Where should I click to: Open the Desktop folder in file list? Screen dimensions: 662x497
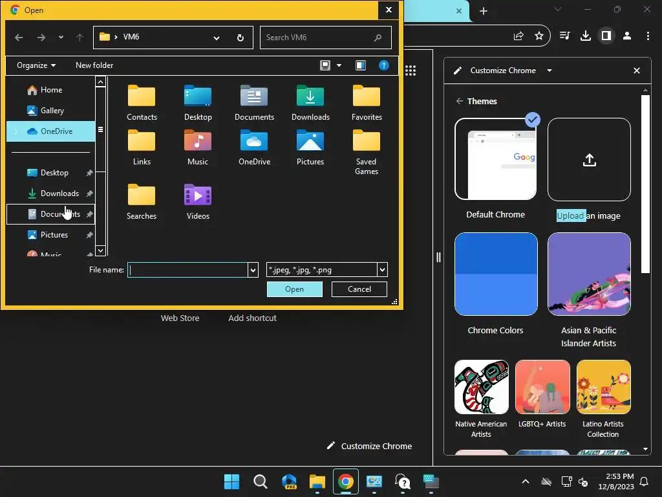(198, 103)
